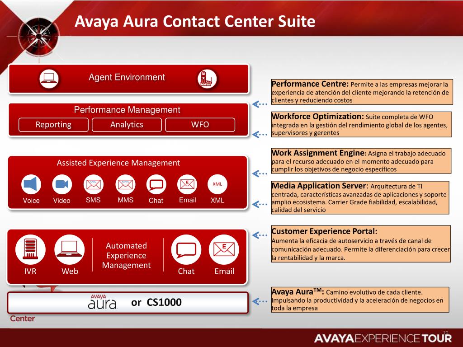
Task: Select the large Chat bubble icon beside Automated Experience Management
Action: tap(186, 249)
